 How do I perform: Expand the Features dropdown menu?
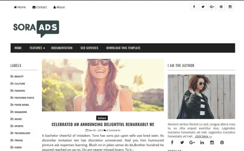tap(37, 48)
